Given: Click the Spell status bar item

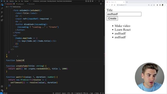Looking at the screenshot, I should point(91,93).
